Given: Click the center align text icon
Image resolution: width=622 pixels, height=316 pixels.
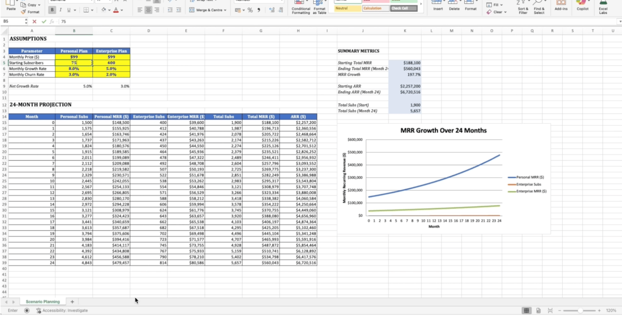Looking at the screenshot, I should coord(148,10).
